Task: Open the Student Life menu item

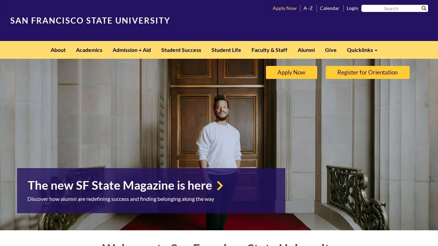Action: 226,50
